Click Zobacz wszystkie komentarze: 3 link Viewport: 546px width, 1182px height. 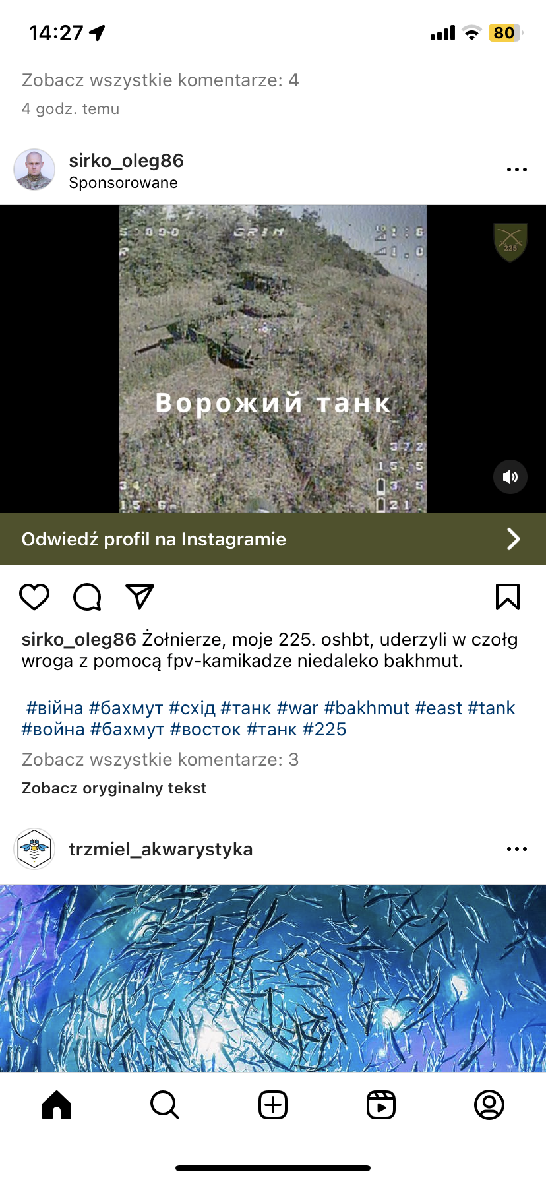point(160,760)
